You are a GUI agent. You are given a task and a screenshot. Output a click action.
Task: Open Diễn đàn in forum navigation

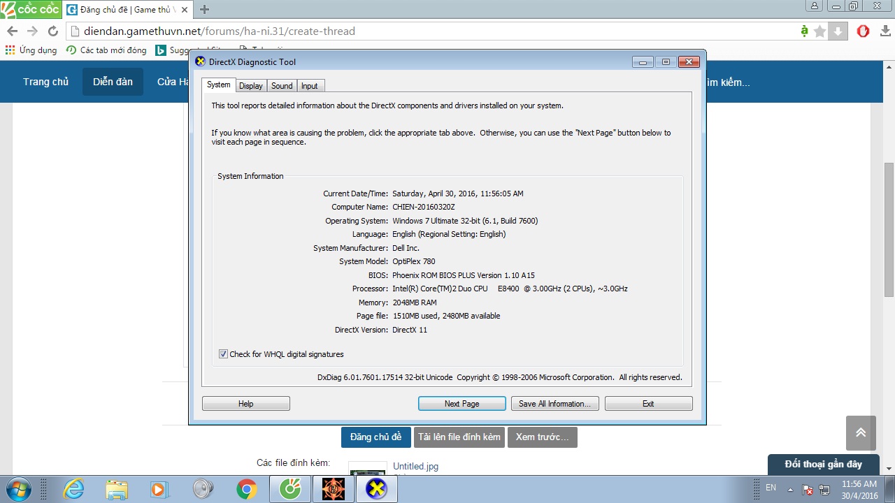(x=113, y=82)
